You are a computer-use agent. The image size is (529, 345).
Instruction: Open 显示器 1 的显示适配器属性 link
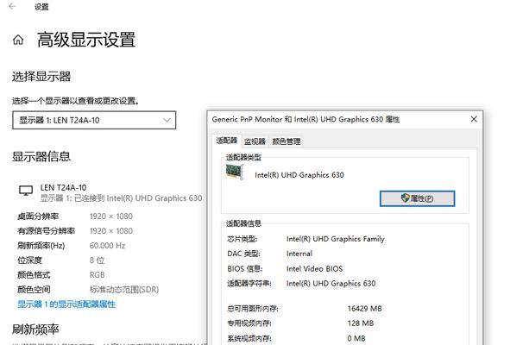[66, 304]
